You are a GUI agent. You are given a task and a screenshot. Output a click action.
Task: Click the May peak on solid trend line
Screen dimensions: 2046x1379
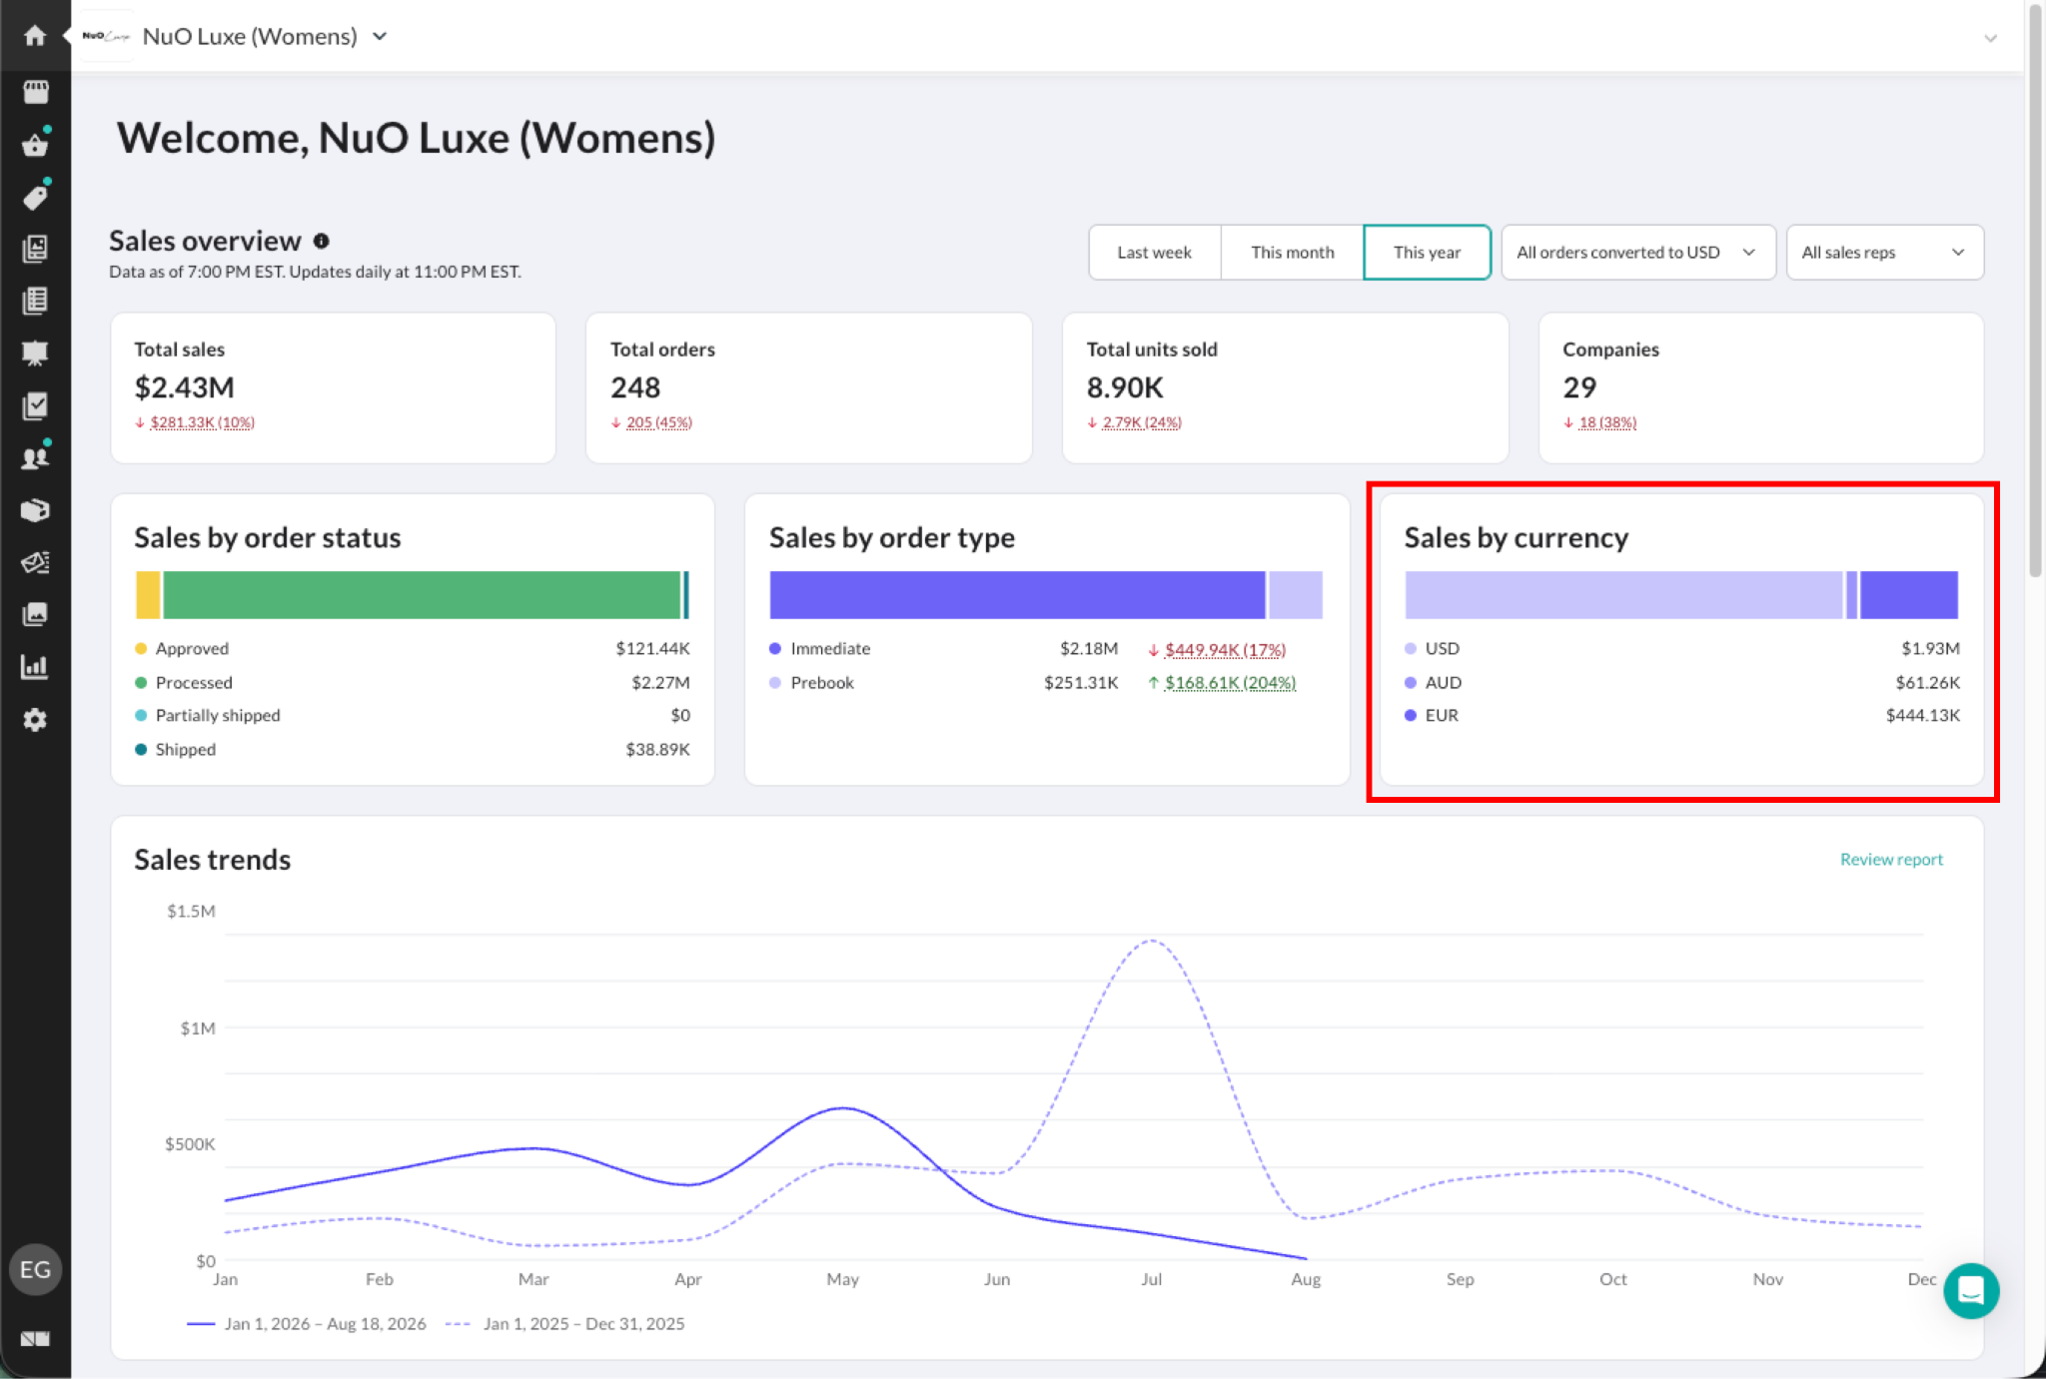(x=844, y=1107)
